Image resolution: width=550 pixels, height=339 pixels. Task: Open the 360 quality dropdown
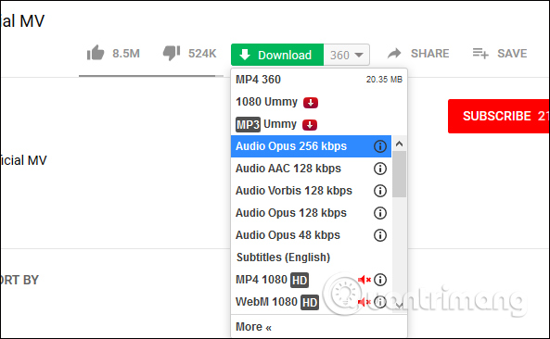coord(346,55)
